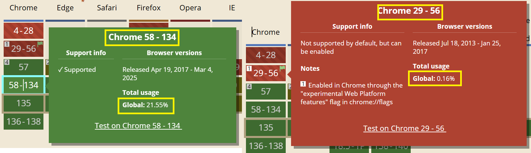Click note 4 badge on 57 cell near green tooltip
This screenshot has width=531, height=153.
[x=7, y=62]
